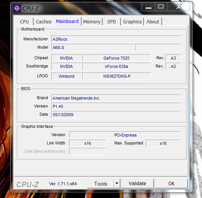202x198 pixels.
Task: Close the CPU-Z window
Action: point(179,7)
